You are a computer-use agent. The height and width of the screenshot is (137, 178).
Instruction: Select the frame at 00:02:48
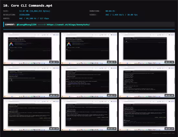pos(147,82)
